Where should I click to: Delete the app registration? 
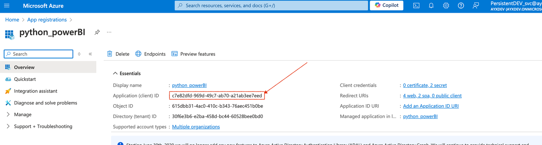tap(118, 54)
